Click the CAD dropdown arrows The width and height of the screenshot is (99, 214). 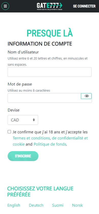coord(34,120)
